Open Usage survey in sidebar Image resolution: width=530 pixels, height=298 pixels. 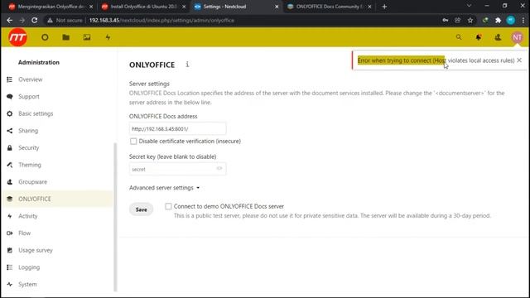click(36, 250)
